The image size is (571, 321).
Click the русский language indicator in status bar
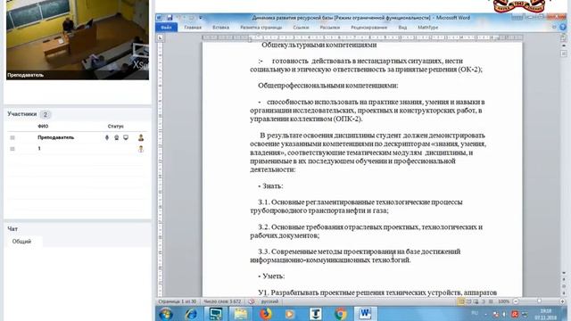click(269, 301)
